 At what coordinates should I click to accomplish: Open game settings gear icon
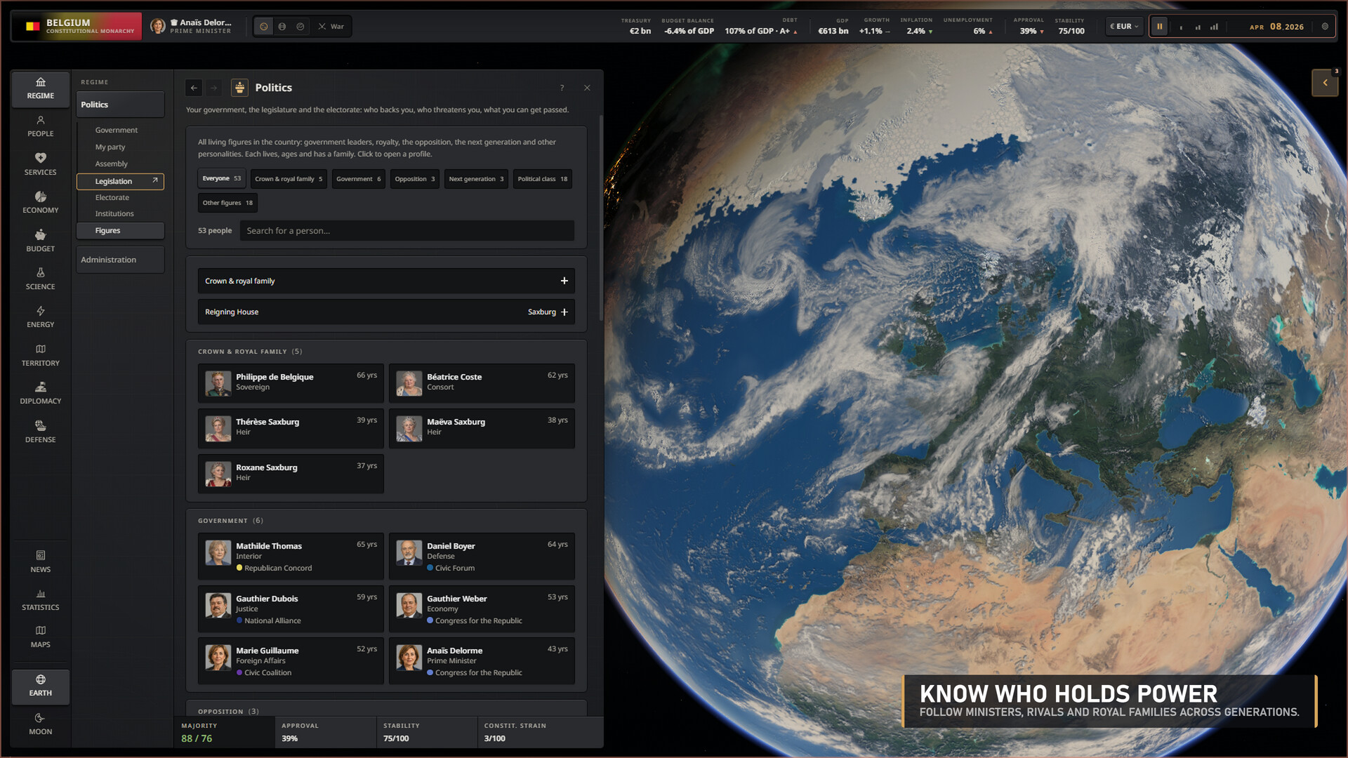click(1325, 27)
